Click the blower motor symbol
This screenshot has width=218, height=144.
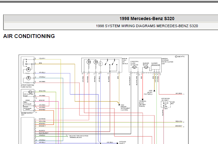[146, 67]
